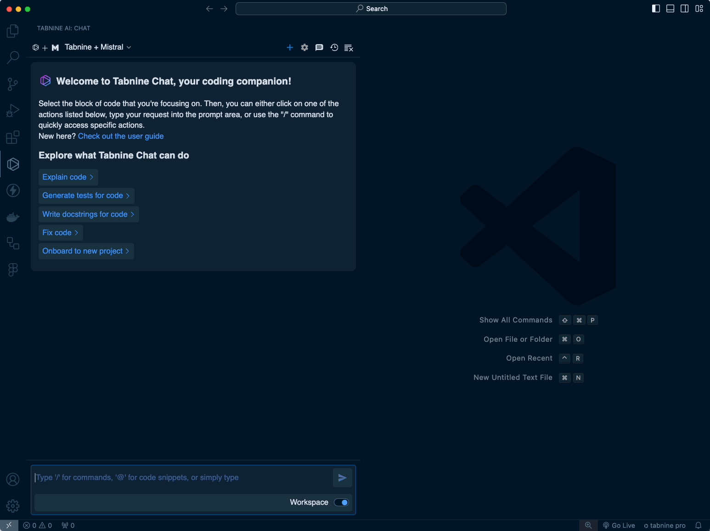The width and height of the screenshot is (710, 531).
Task: Toggle the primary side bar visibility
Action: tap(656, 9)
